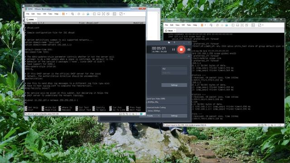290x163 pixels.
Task: Close the DDNS tab
Action: click(36, 19)
